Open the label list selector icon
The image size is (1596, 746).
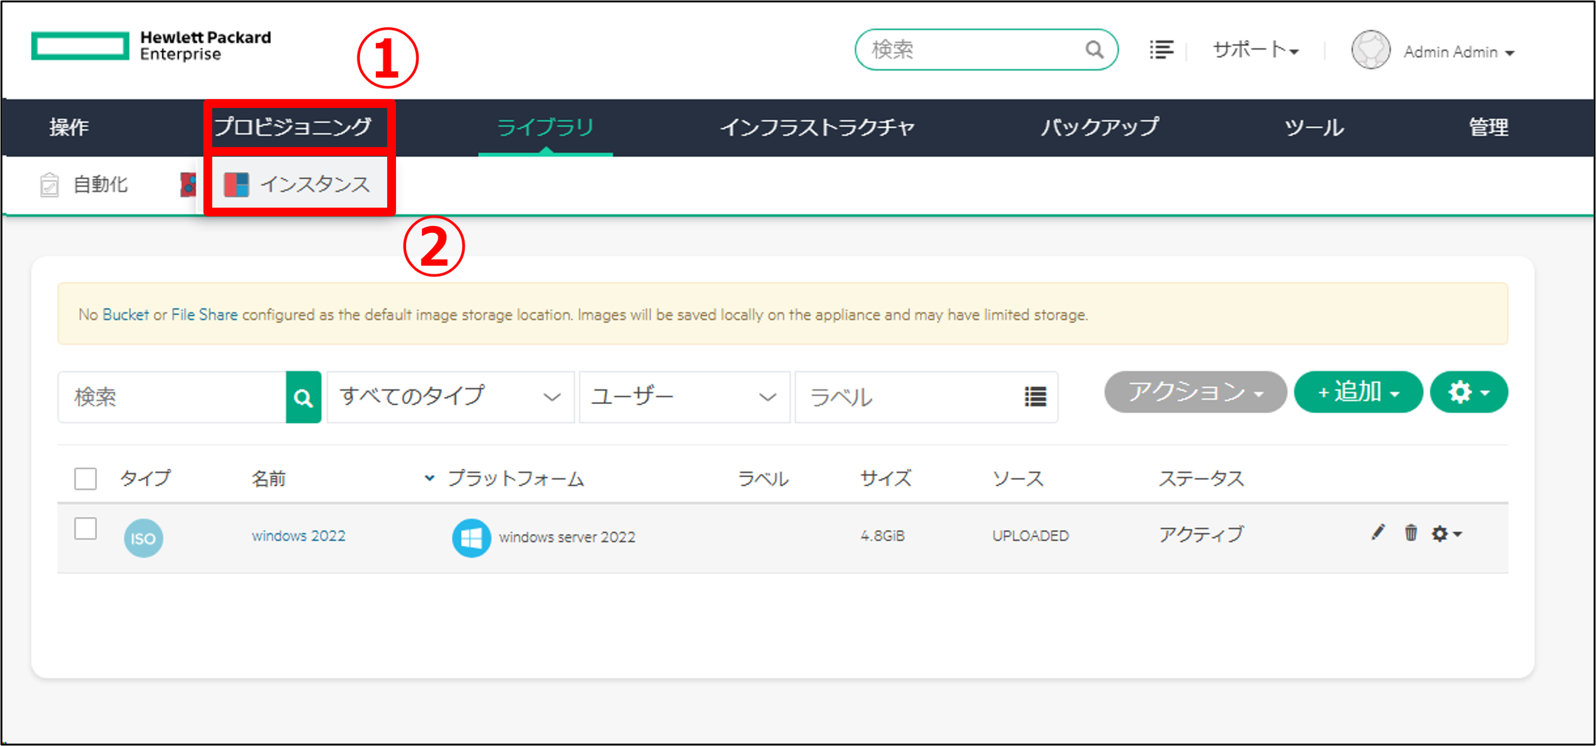pyautogui.click(x=1035, y=397)
